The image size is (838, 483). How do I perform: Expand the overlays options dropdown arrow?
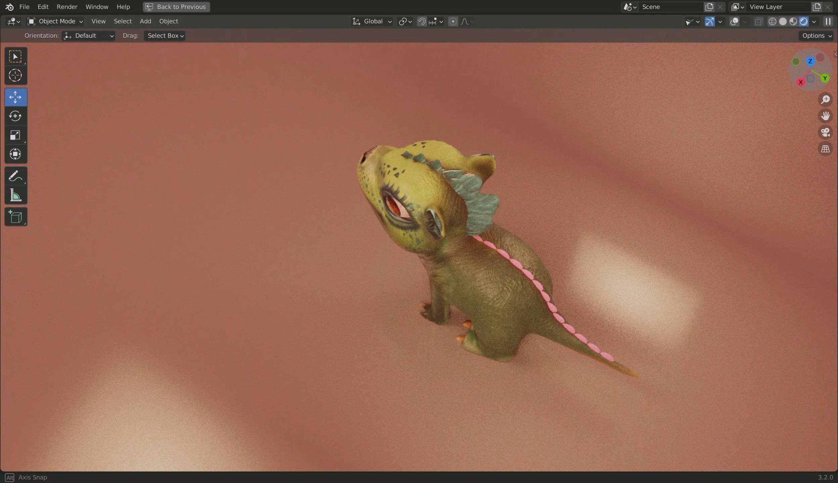745,21
